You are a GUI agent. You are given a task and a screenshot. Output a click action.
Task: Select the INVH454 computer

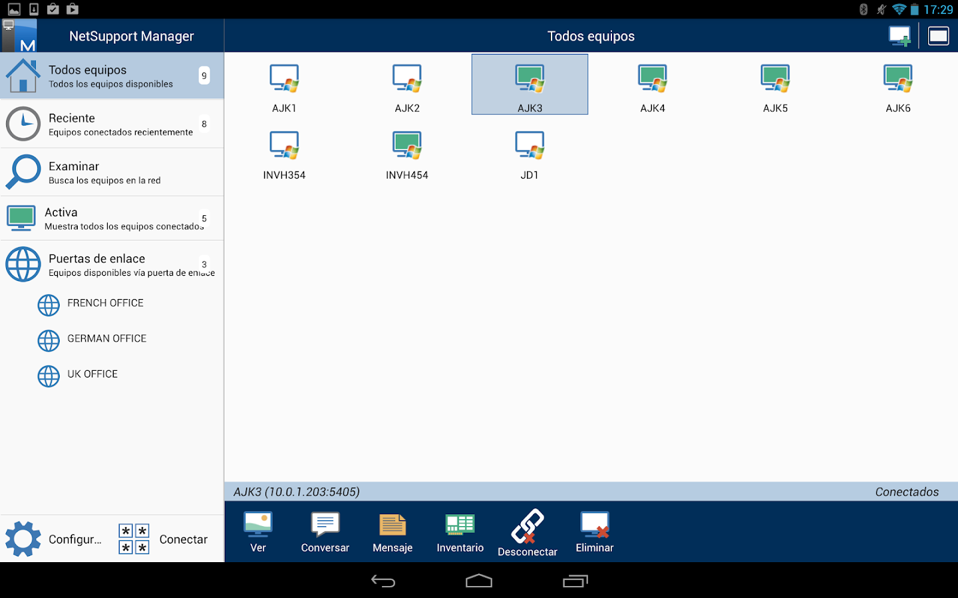point(406,154)
